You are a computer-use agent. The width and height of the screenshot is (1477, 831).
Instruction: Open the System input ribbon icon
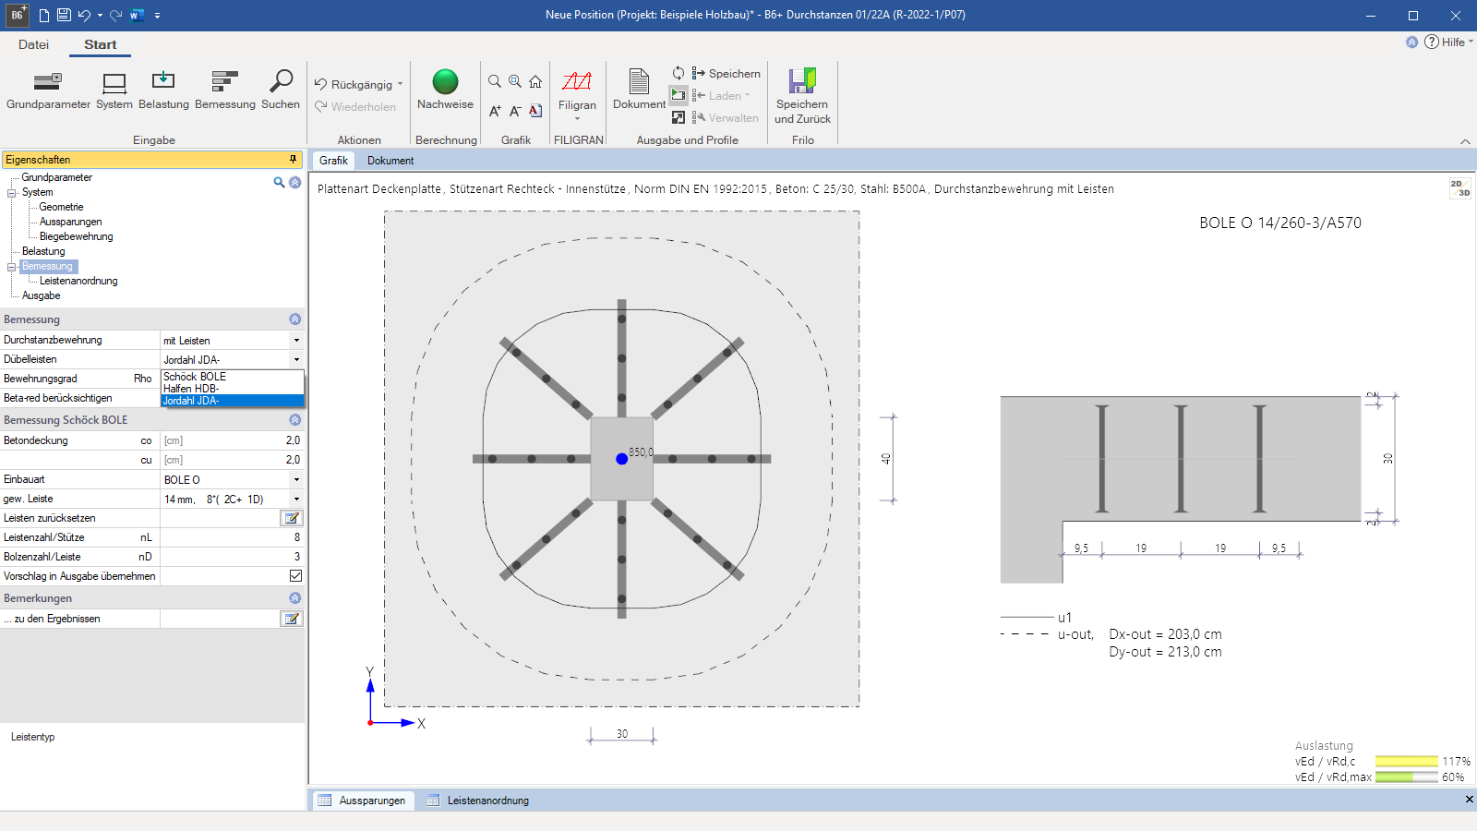[x=114, y=90]
